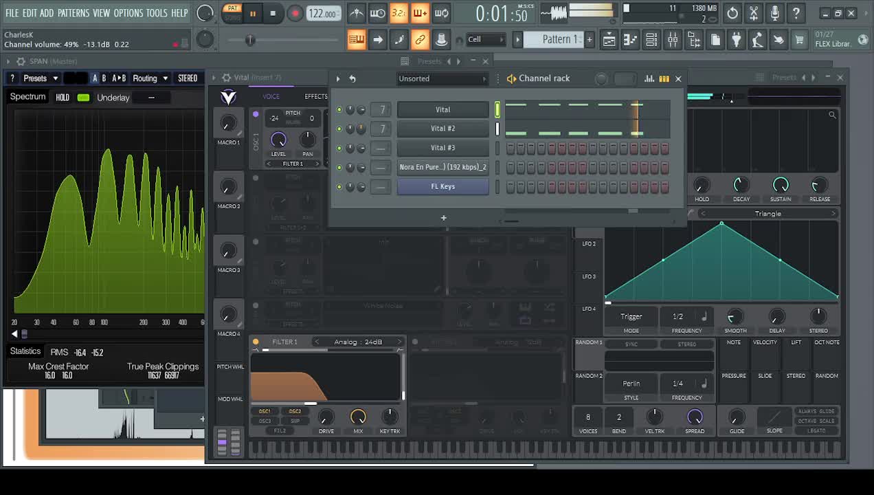This screenshot has height=495, width=874.
Task: Open the playlist view icon
Action: click(x=609, y=40)
